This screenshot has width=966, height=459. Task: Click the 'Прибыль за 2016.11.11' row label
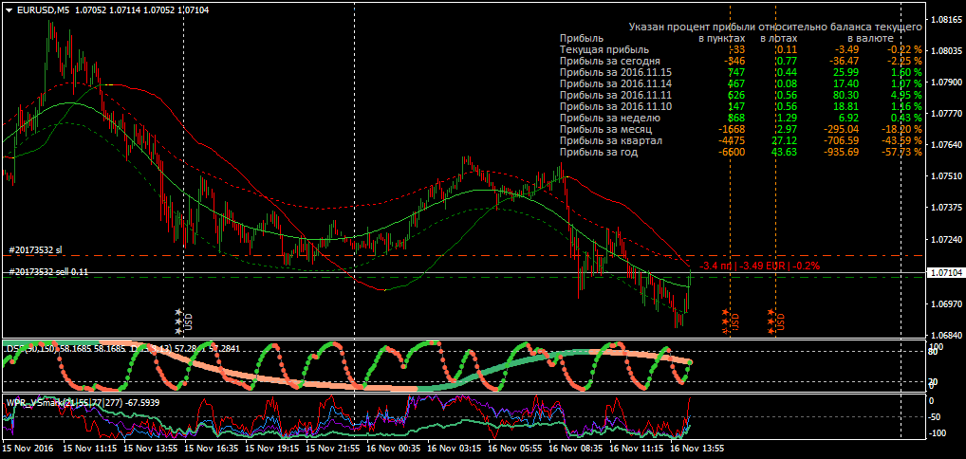click(x=616, y=96)
